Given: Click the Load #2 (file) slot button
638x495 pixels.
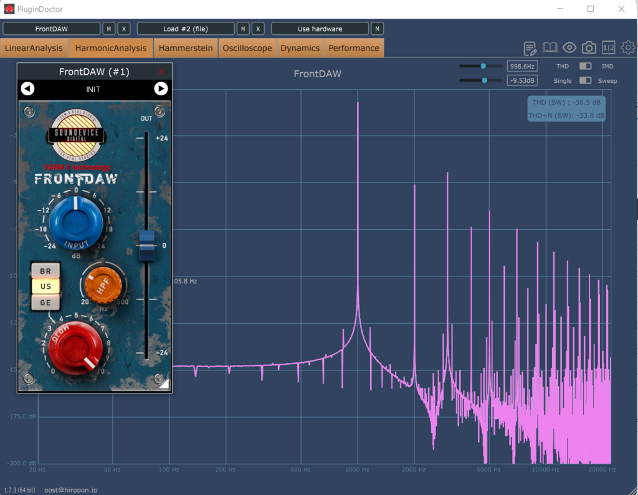Looking at the screenshot, I should pyautogui.click(x=186, y=29).
